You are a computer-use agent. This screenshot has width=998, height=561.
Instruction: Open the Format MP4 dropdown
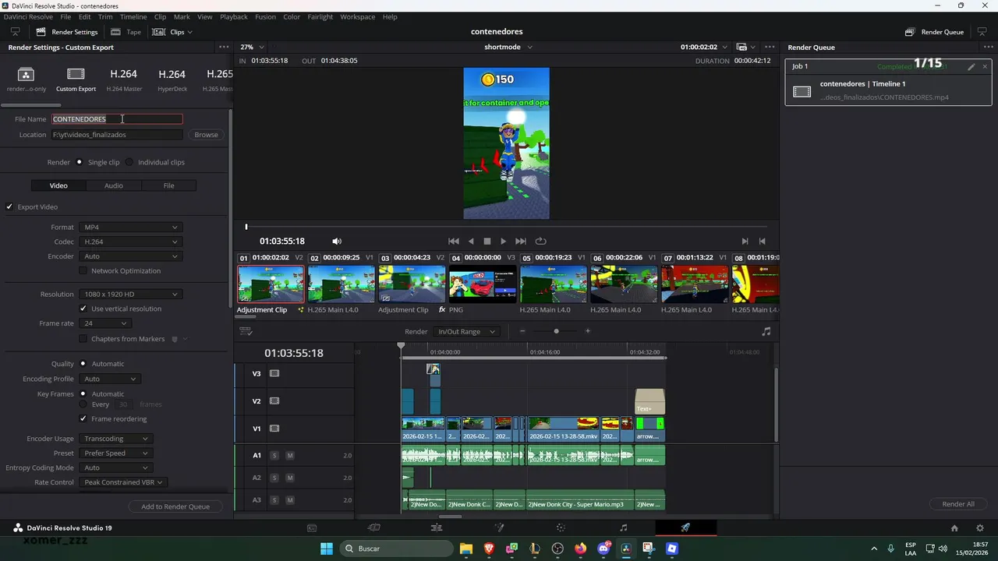[x=130, y=228]
